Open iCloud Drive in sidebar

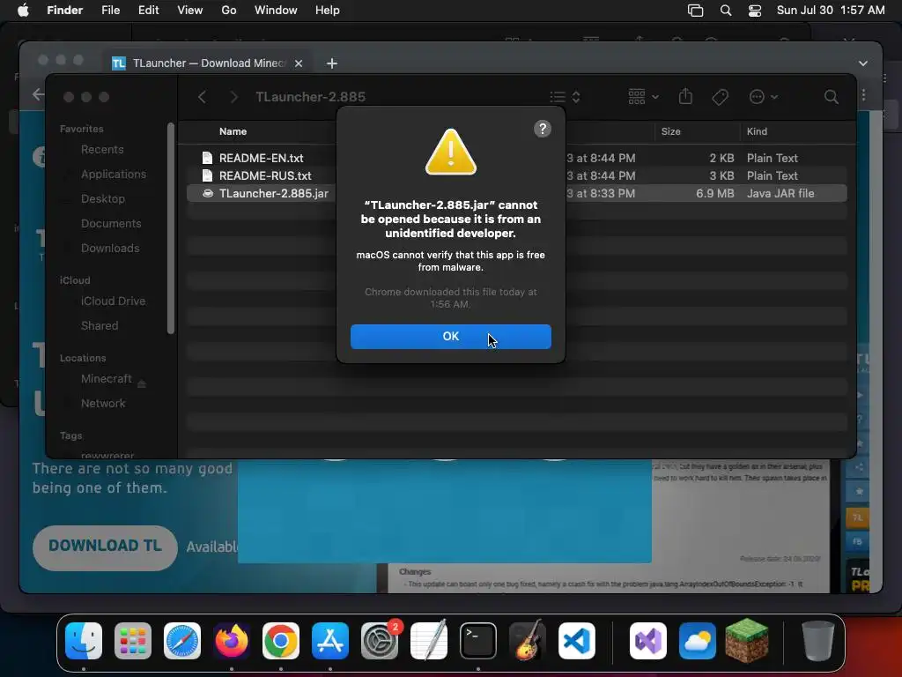(x=113, y=301)
